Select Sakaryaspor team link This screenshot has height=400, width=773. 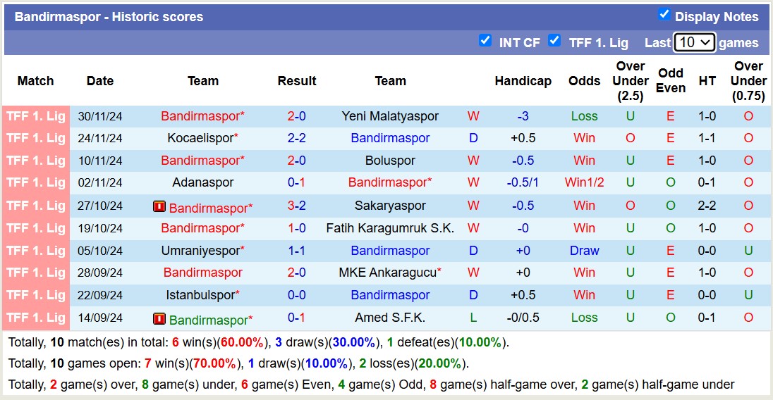point(390,206)
